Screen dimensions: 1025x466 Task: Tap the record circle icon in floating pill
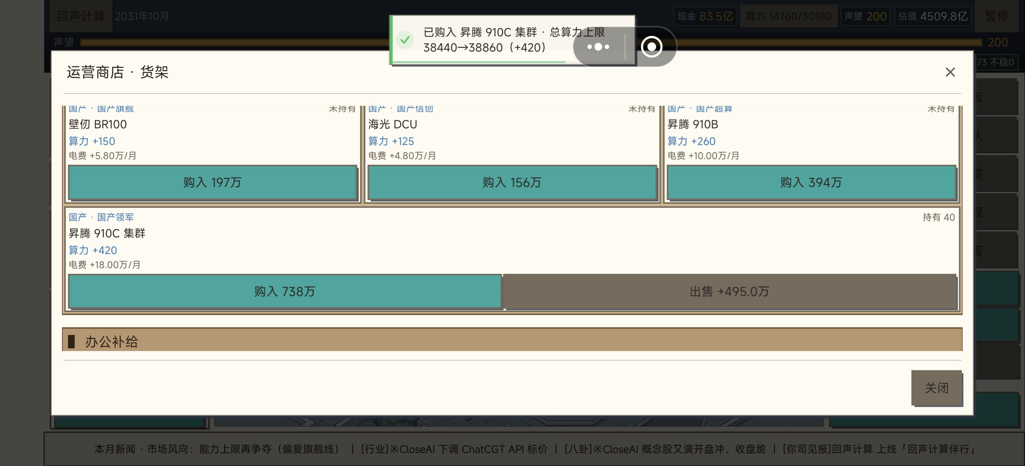(x=651, y=47)
